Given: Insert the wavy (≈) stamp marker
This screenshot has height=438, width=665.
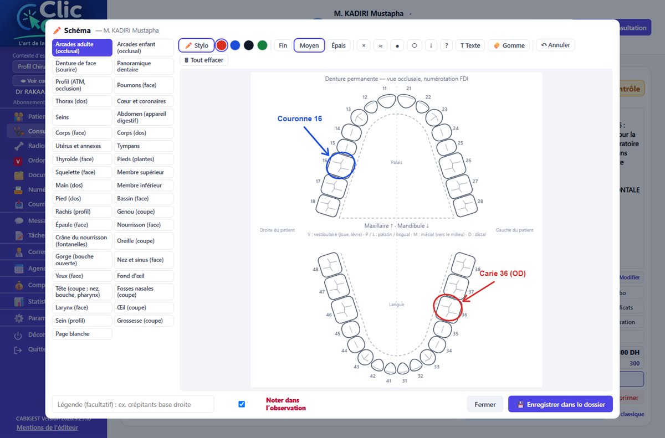Looking at the screenshot, I should point(380,45).
